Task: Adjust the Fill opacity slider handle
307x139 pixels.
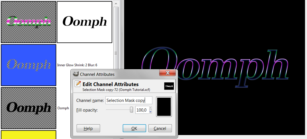Action: [131, 110]
